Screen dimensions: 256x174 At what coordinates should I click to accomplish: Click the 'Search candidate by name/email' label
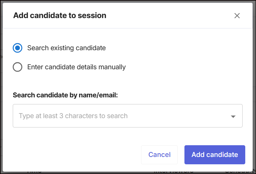coord(65,95)
